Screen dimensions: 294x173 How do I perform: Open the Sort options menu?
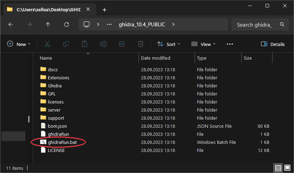pos(168,44)
